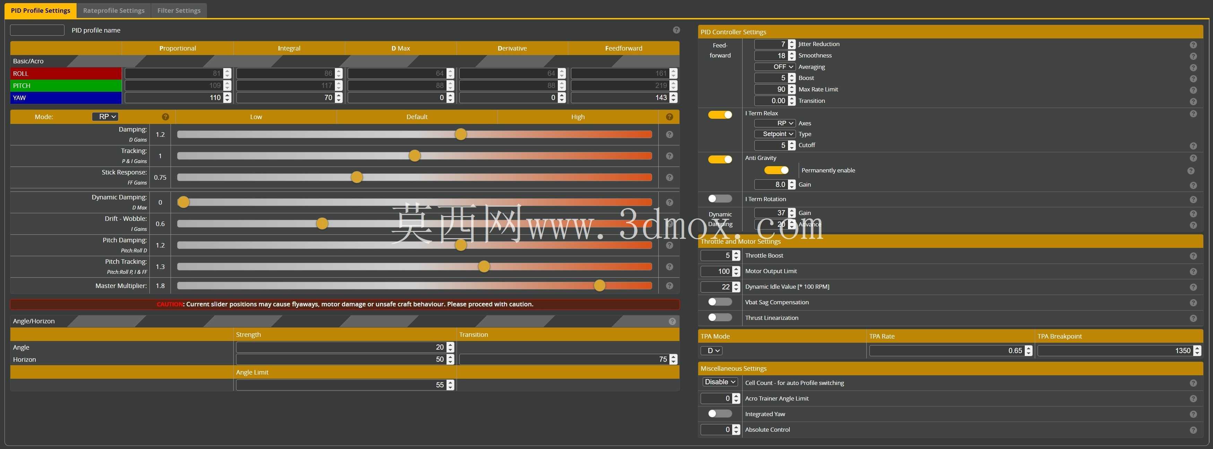Show help for Dynamic Damping D Max slider
Screen dimensions: 1213x449
669,202
